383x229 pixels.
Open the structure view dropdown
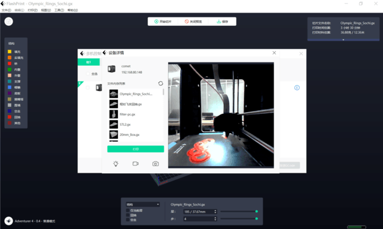143,204
